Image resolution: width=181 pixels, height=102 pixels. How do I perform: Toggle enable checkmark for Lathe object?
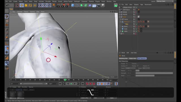click(137, 31)
